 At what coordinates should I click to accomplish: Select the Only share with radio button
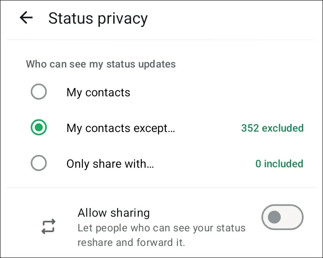(x=39, y=163)
